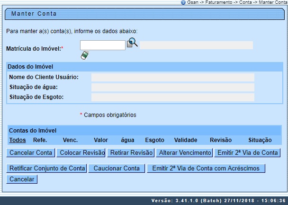Click Colocar Revisão button
288x205 pixels.
click(81, 153)
